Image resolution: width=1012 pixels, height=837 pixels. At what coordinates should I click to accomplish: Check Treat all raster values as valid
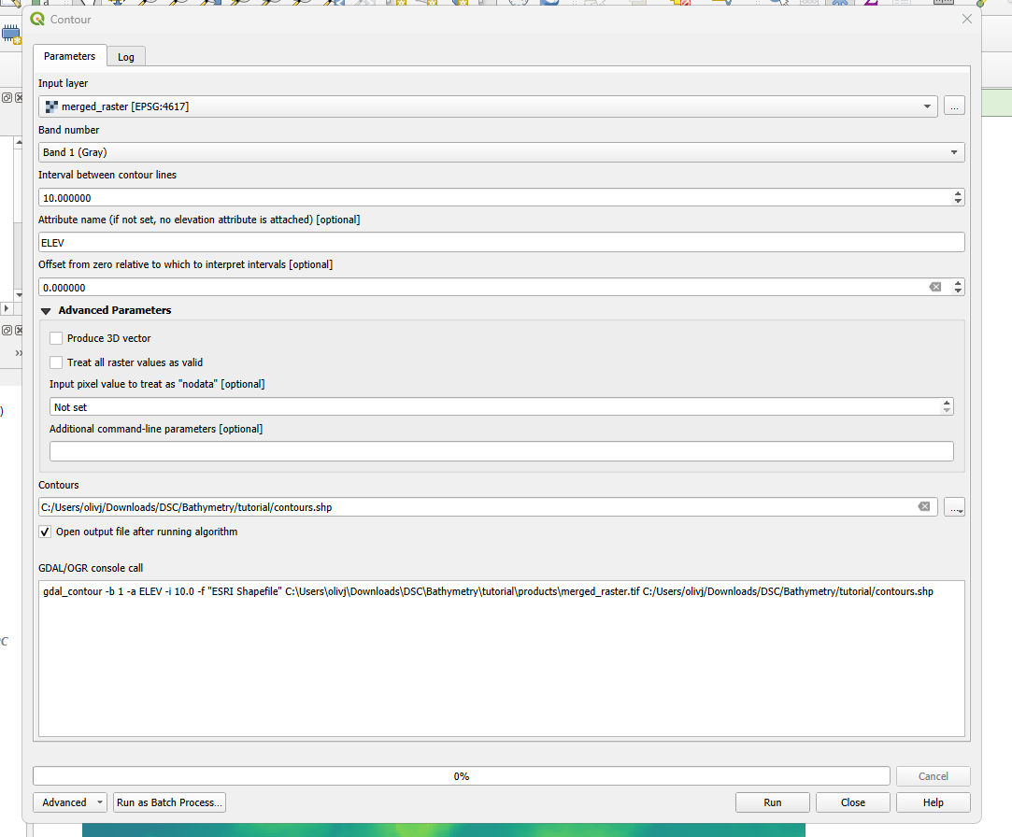[x=56, y=362]
